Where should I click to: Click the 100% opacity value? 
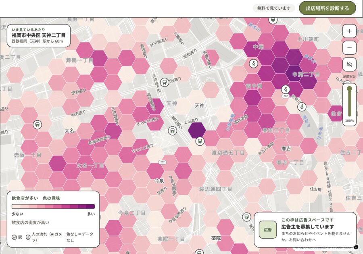349,121
